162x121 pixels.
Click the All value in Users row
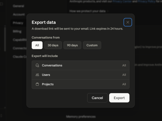[x=124, y=75]
